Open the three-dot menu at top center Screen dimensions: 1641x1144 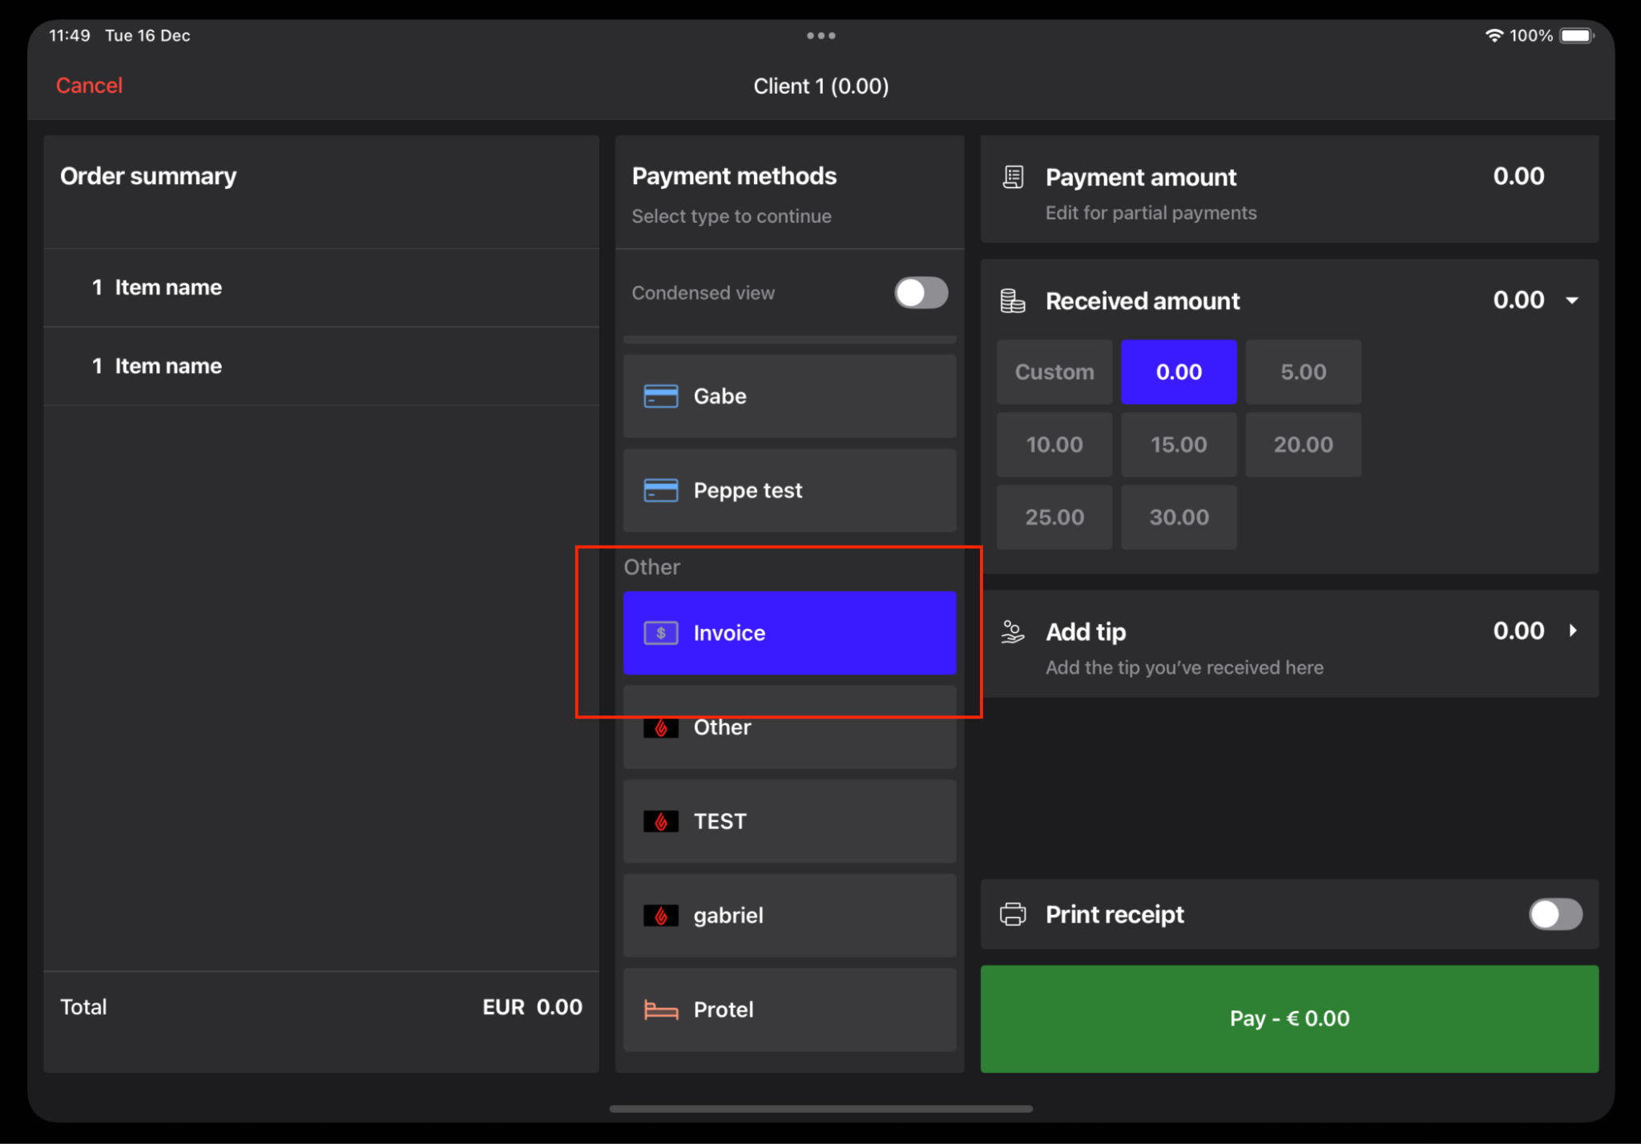coord(820,36)
